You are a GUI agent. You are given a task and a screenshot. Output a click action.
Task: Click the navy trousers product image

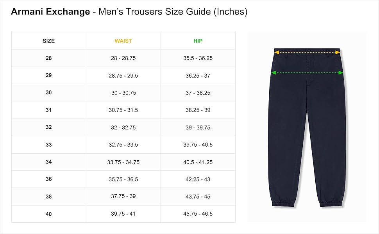click(307, 128)
